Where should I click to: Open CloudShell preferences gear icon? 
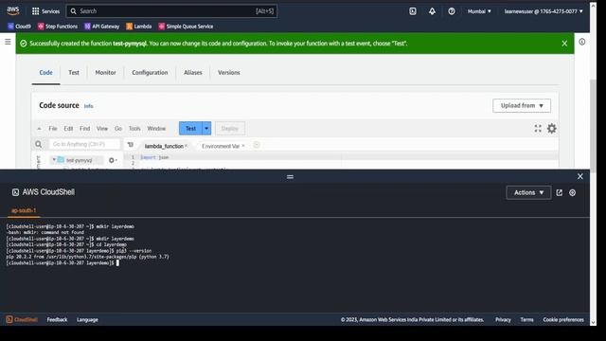click(x=572, y=192)
